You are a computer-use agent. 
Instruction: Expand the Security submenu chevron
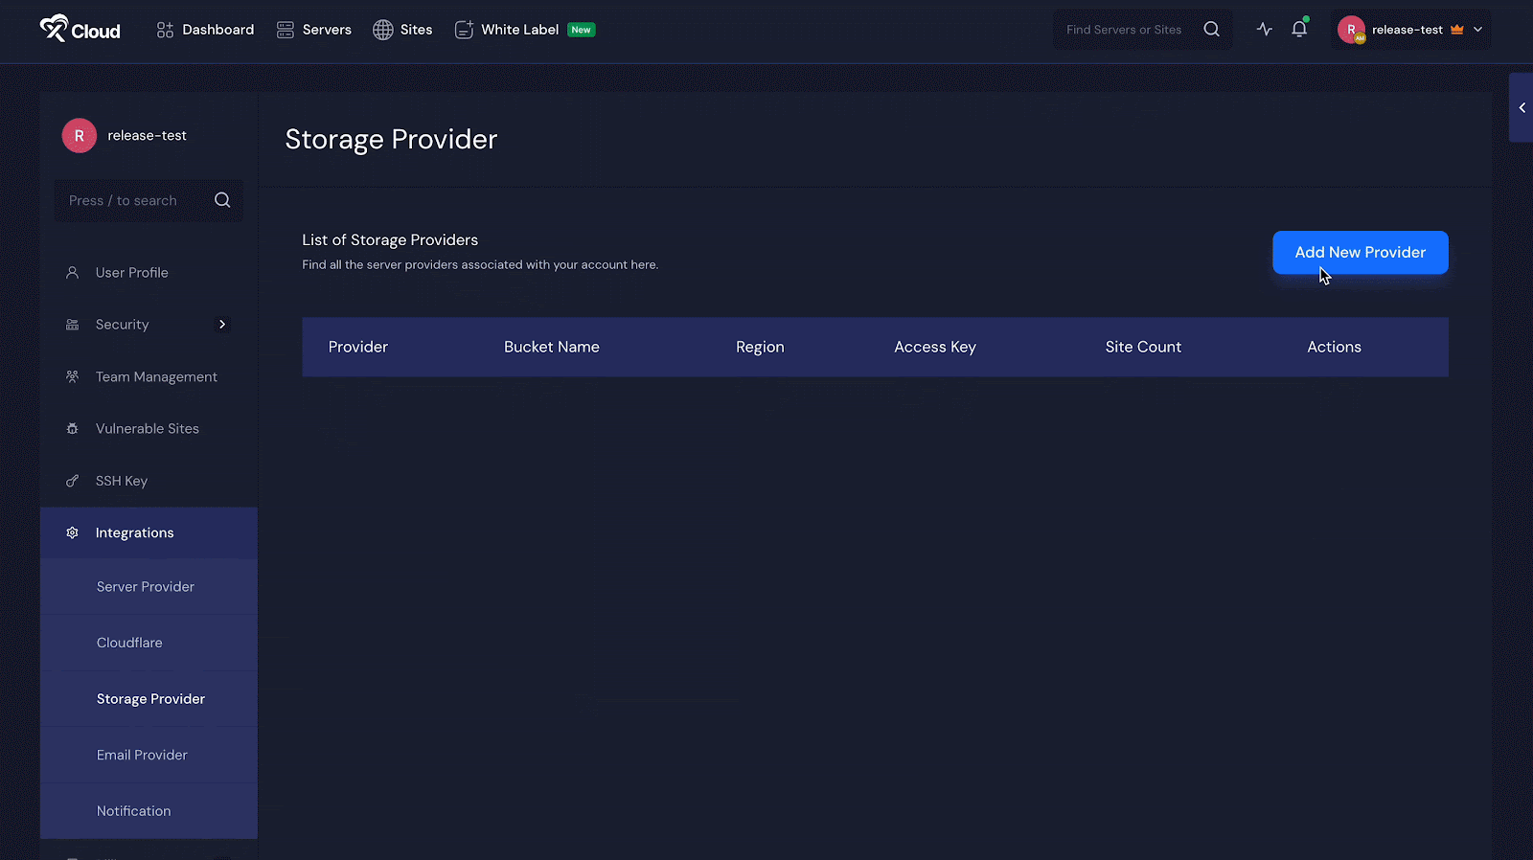click(x=222, y=325)
